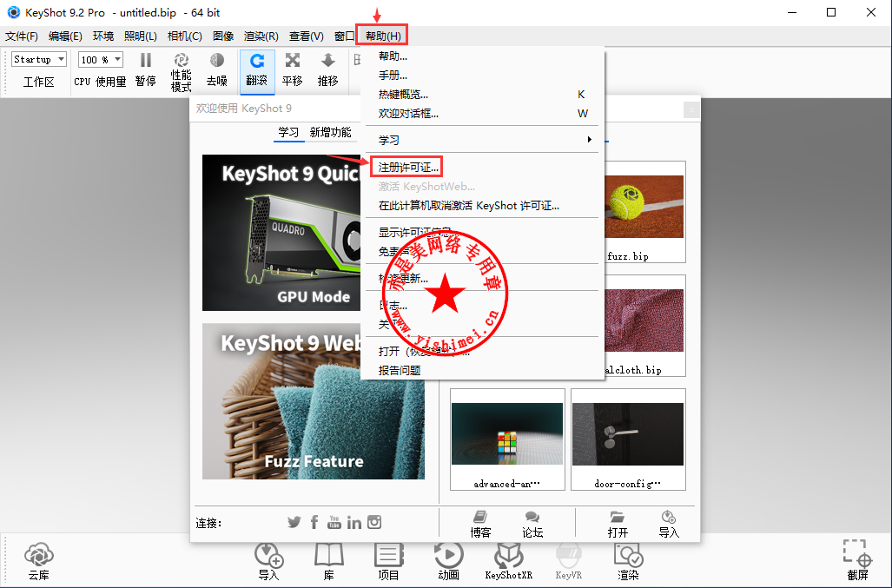Viewport: 892px width, 588px height.
Task: Open the YouTube link icon
Action: [x=334, y=522]
